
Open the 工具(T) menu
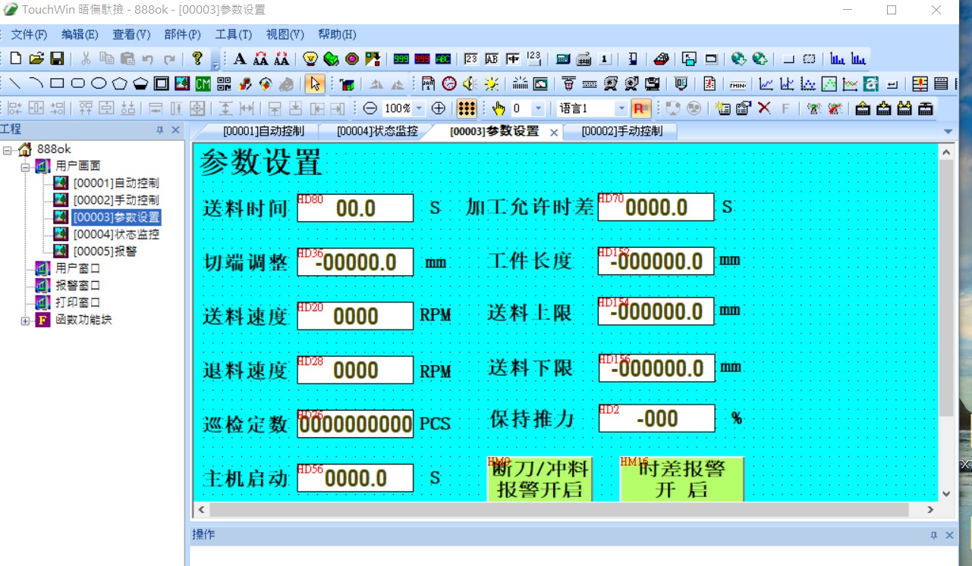click(x=233, y=34)
